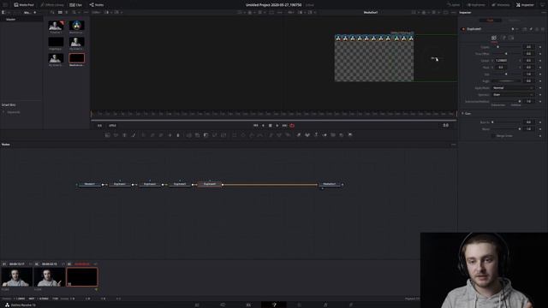The height and width of the screenshot is (308, 548).
Task: Add a Camera 3D node from the toolbar
Action: coord(333,135)
